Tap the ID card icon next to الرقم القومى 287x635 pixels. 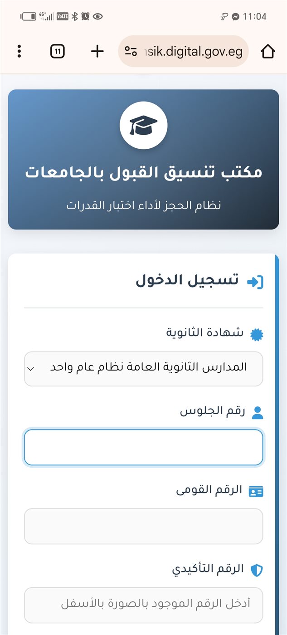point(256,492)
